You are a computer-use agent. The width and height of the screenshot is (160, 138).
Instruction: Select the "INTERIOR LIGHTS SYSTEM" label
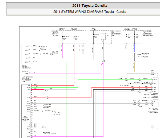[44, 48]
